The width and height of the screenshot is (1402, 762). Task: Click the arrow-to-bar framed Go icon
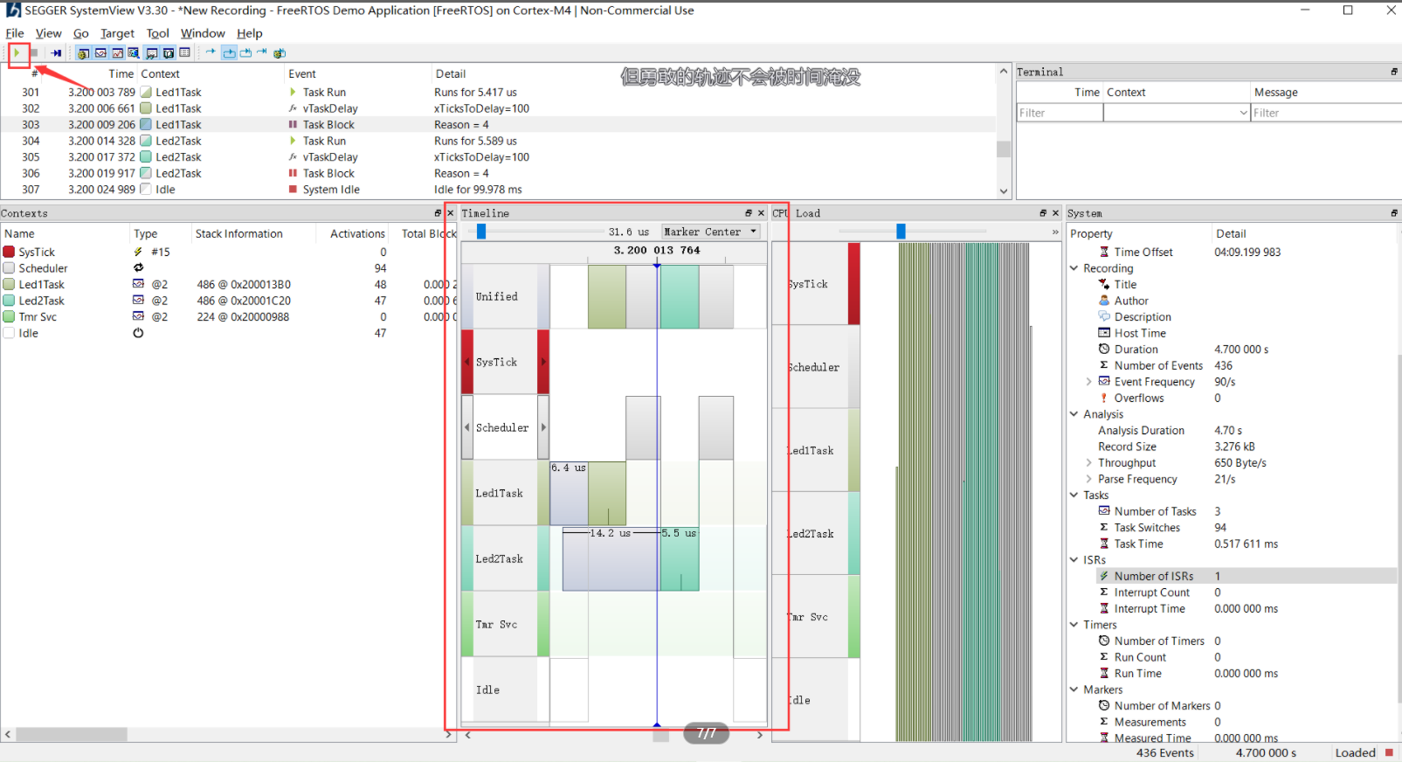pyautogui.click(x=245, y=52)
